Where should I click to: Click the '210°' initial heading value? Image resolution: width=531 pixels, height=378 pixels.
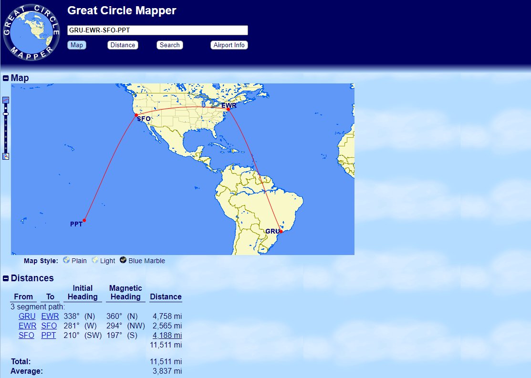tap(72, 336)
